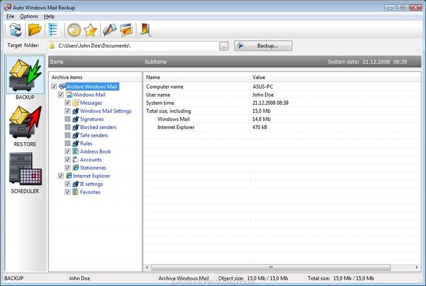The height and width of the screenshot is (286, 426).
Task: Click the Backup... button
Action: click(263, 45)
